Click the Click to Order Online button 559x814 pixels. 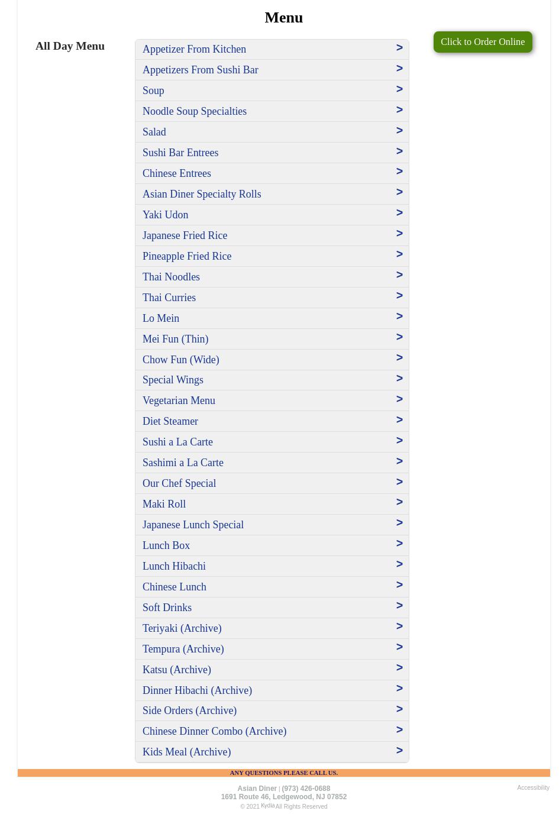coord(482,42)
